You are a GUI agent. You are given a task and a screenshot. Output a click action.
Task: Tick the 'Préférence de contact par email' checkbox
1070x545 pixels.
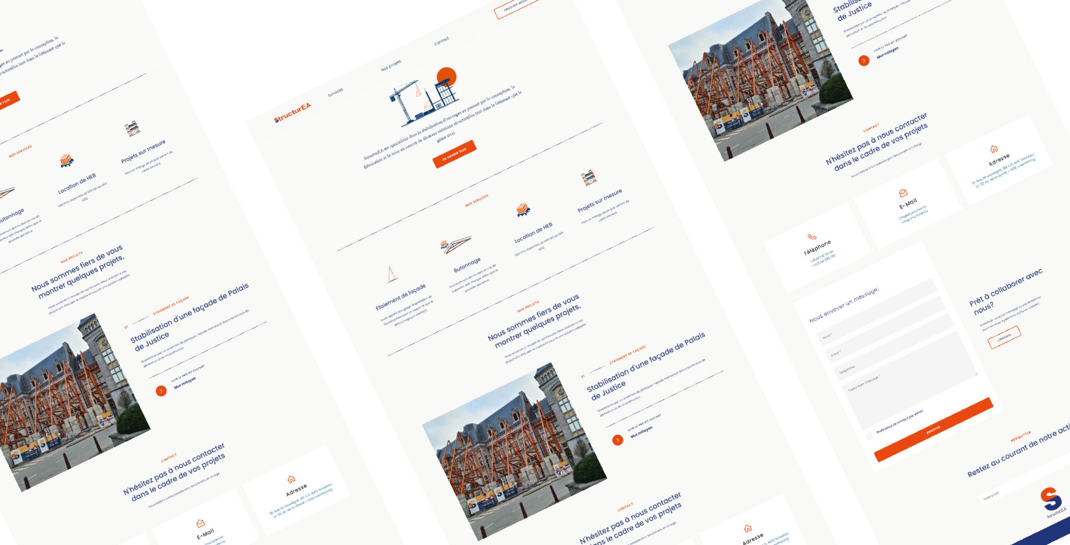[869, 436]
